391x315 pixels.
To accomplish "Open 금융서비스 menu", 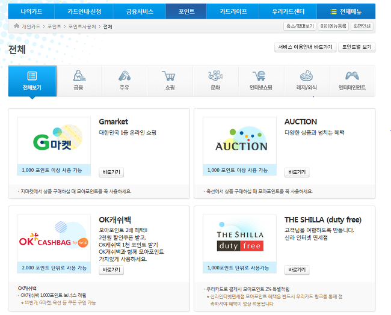I will coord(140,11).
